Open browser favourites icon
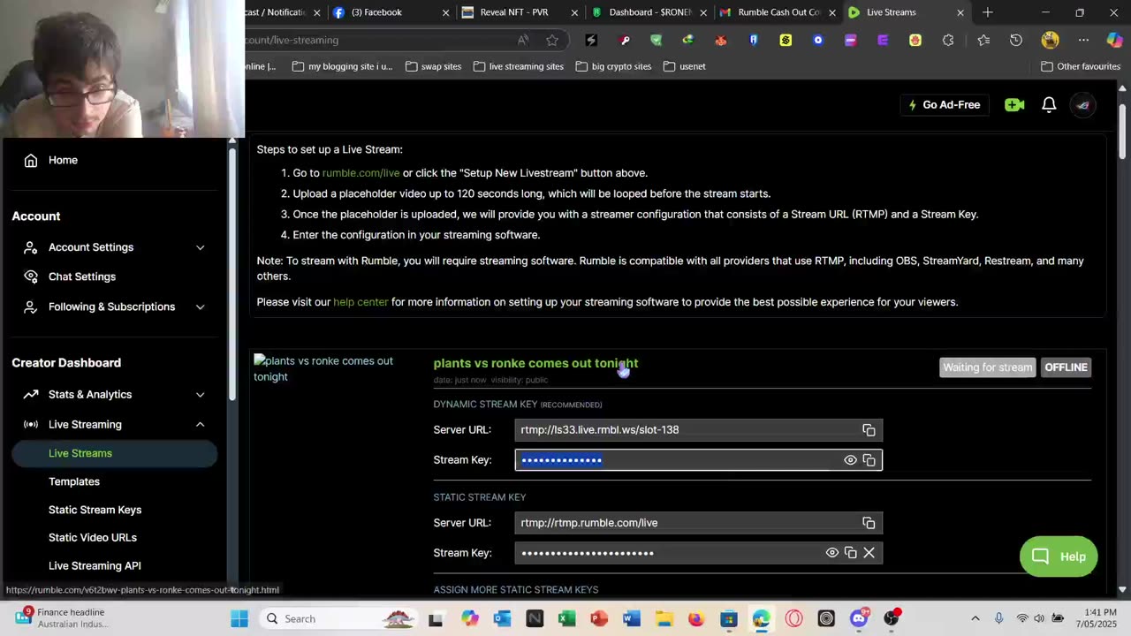Image resolution: width=1131 pixels, height=636 pixels. click(983, 40)
